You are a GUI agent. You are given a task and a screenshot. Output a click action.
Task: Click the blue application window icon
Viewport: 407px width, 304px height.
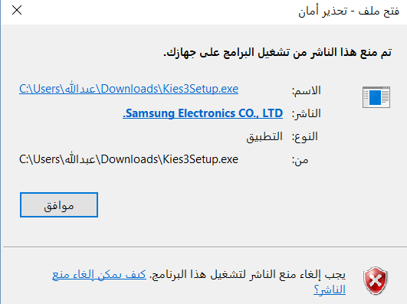pyautogui.click(x=376, y=97)
